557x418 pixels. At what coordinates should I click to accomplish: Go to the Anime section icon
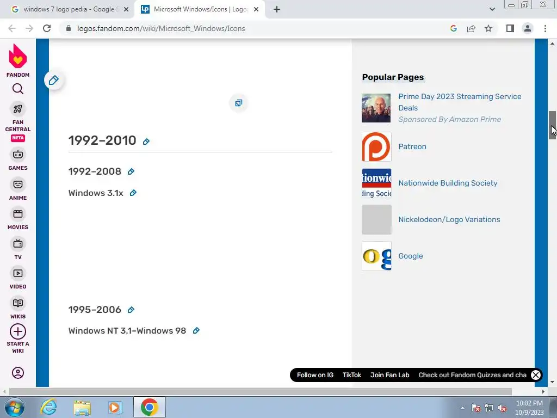pyautogui.click(x=18, y=185)
